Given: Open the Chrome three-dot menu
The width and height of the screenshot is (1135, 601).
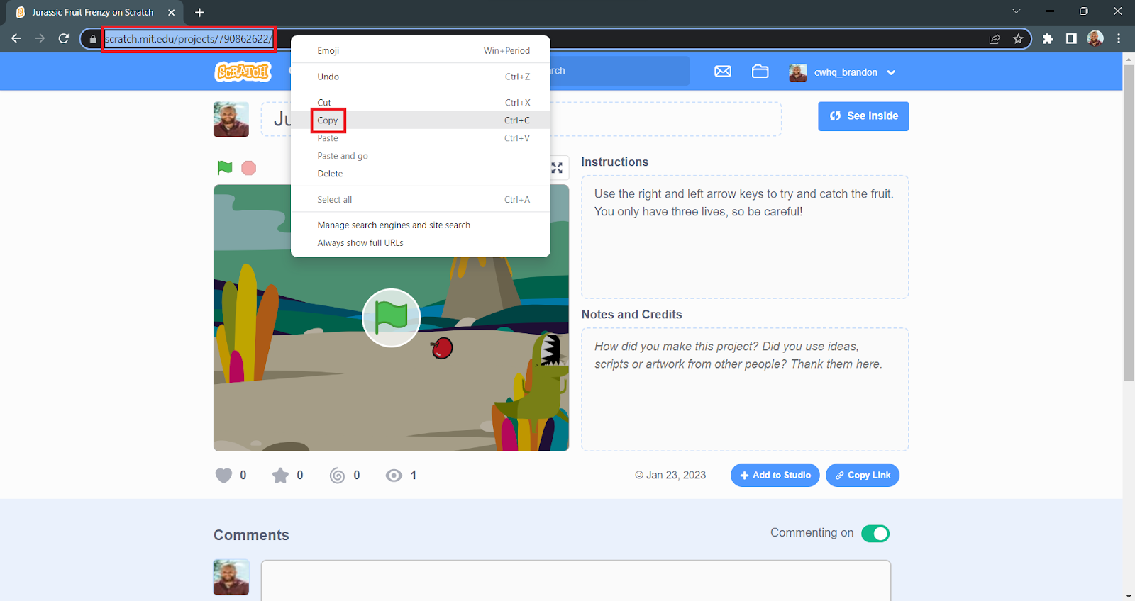Looking at the screenshot, I should coord(1119,39).
